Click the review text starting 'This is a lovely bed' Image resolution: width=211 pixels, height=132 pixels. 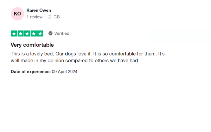pos(88,54)
